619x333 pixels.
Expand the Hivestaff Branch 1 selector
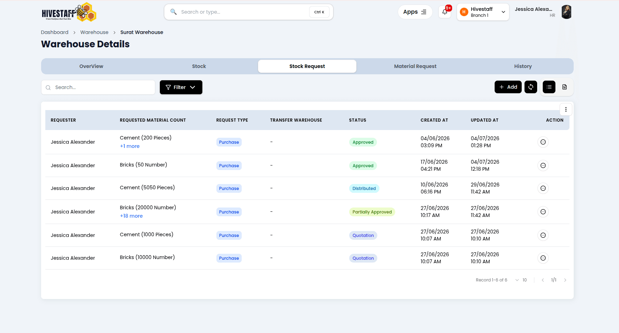(483, 12)
